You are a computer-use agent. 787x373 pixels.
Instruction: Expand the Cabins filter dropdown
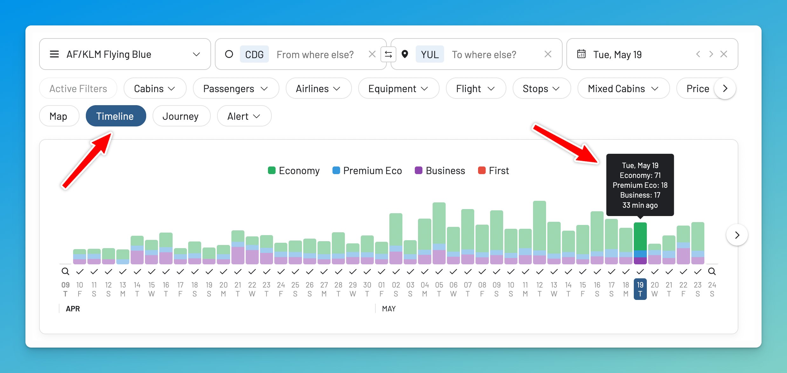point(155,88)
